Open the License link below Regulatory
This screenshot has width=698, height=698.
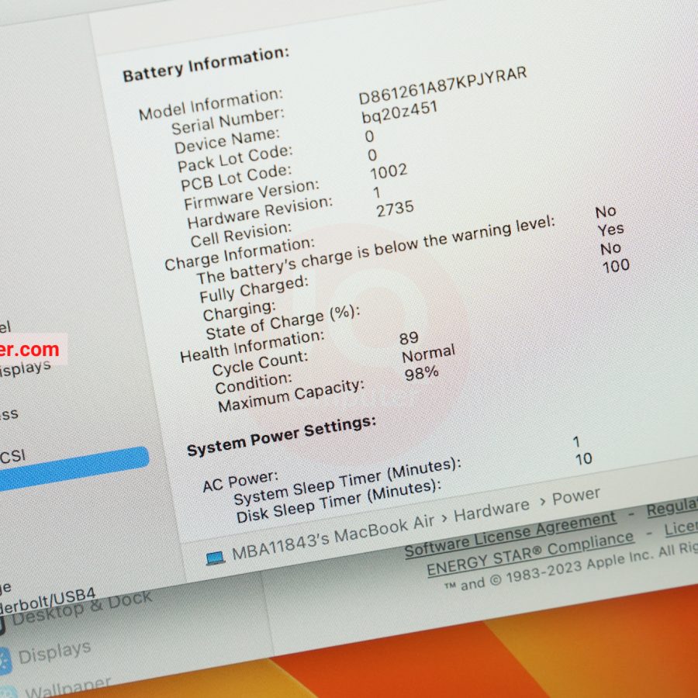tap(681, 528)
